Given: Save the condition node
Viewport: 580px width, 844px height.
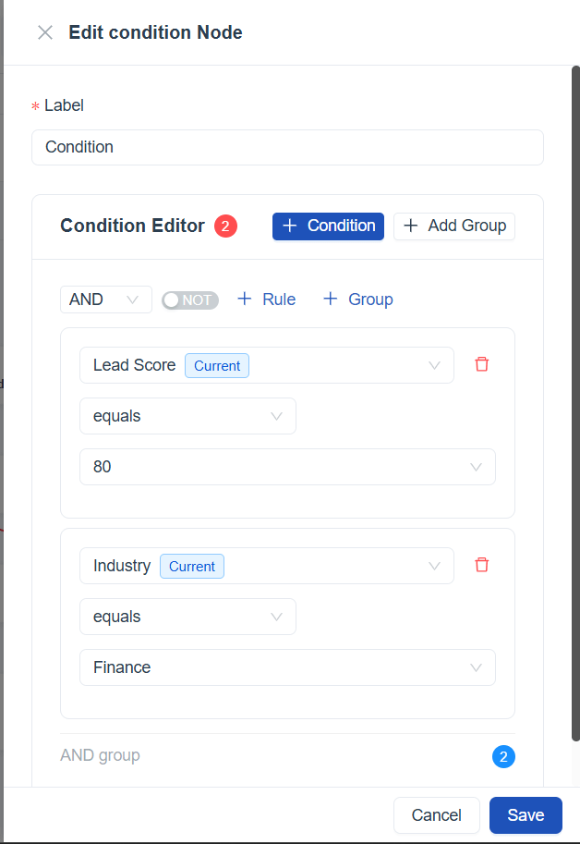Looking at the screenshot, I should pyautogui.click(x=526, y=814).
